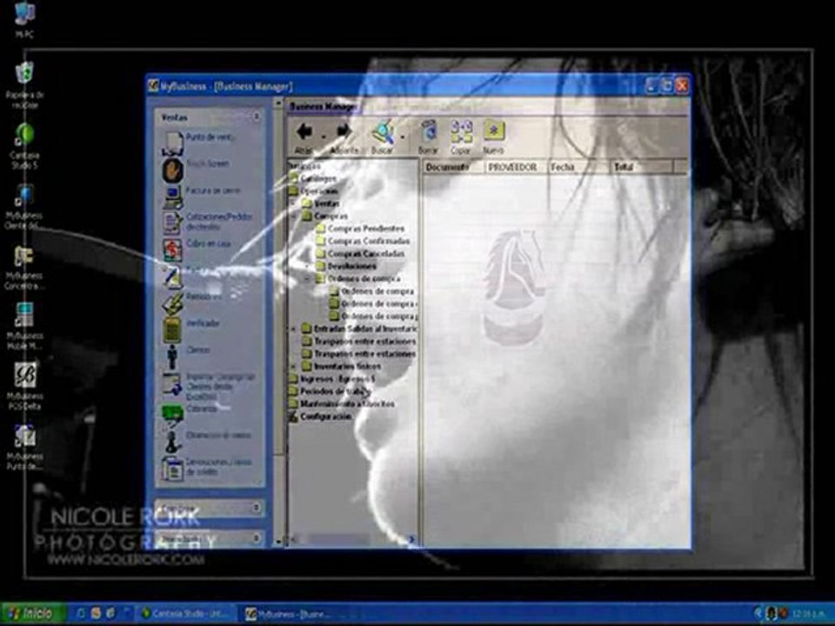Select Papelera de reciclaje desktop icon
Screen dimensions: 835x626
tap(24, 85)
